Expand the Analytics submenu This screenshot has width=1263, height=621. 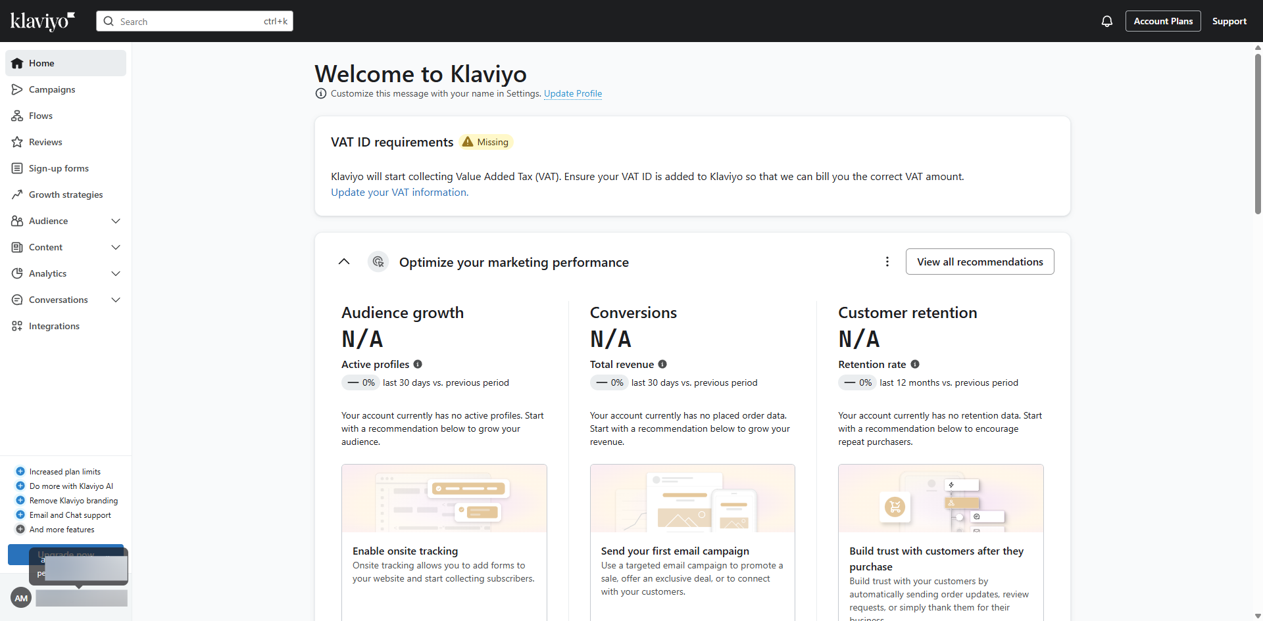coord(116,273)
